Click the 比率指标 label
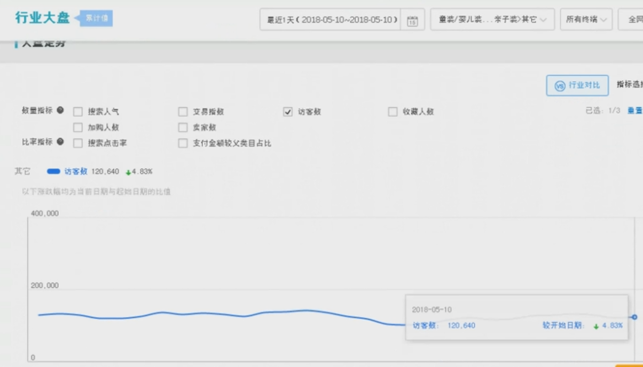The width and height of the screenshot is (643, 367). (x=37, y=142)
